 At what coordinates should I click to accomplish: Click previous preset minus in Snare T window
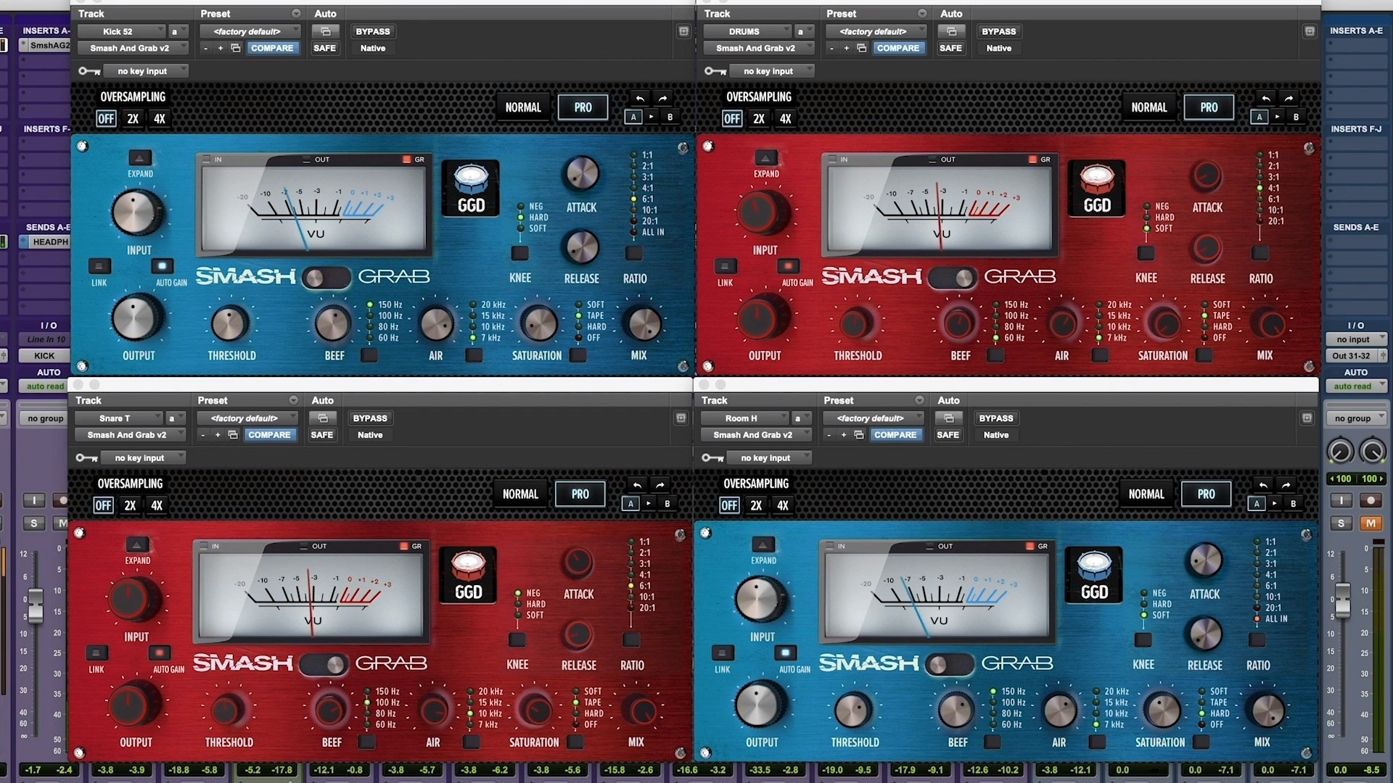tap(203, 435)
